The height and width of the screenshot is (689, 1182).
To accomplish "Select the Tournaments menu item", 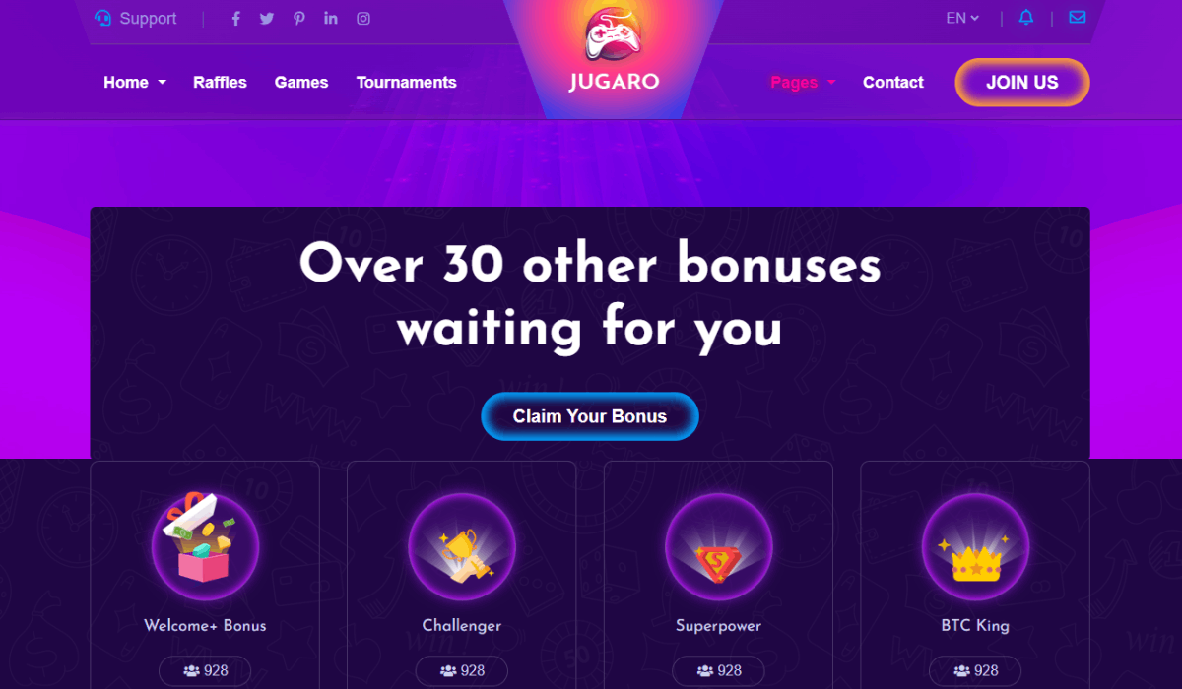I will [407, 83].
